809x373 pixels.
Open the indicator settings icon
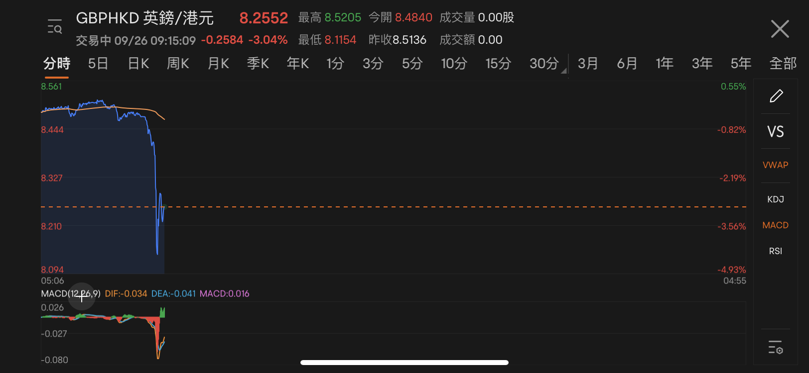click(x=776, y=347)
